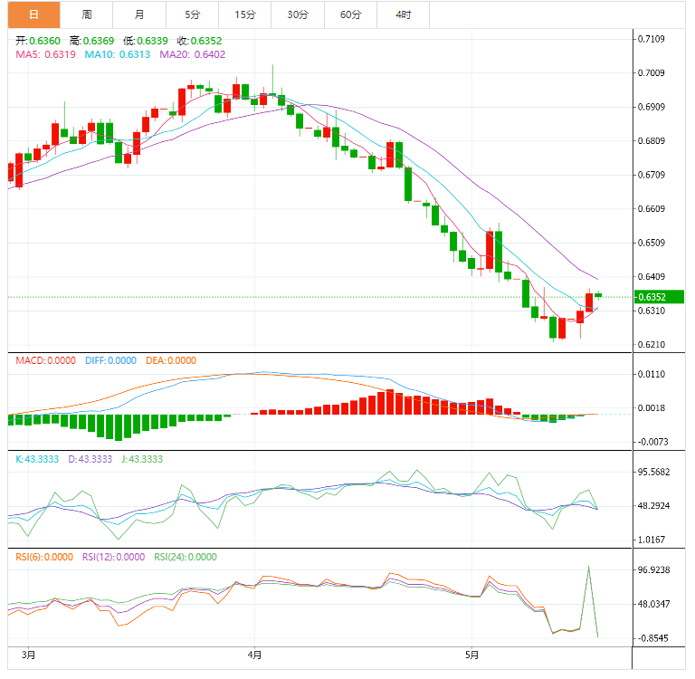The image size is (695, 679).
Task: Click the current price label 0.6352
Action: [x=659, y=297]
